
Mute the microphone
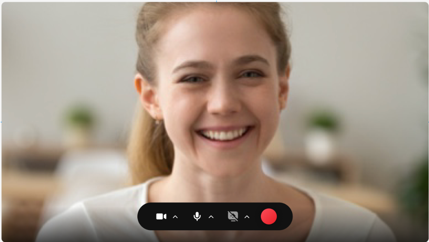point(197,217)
